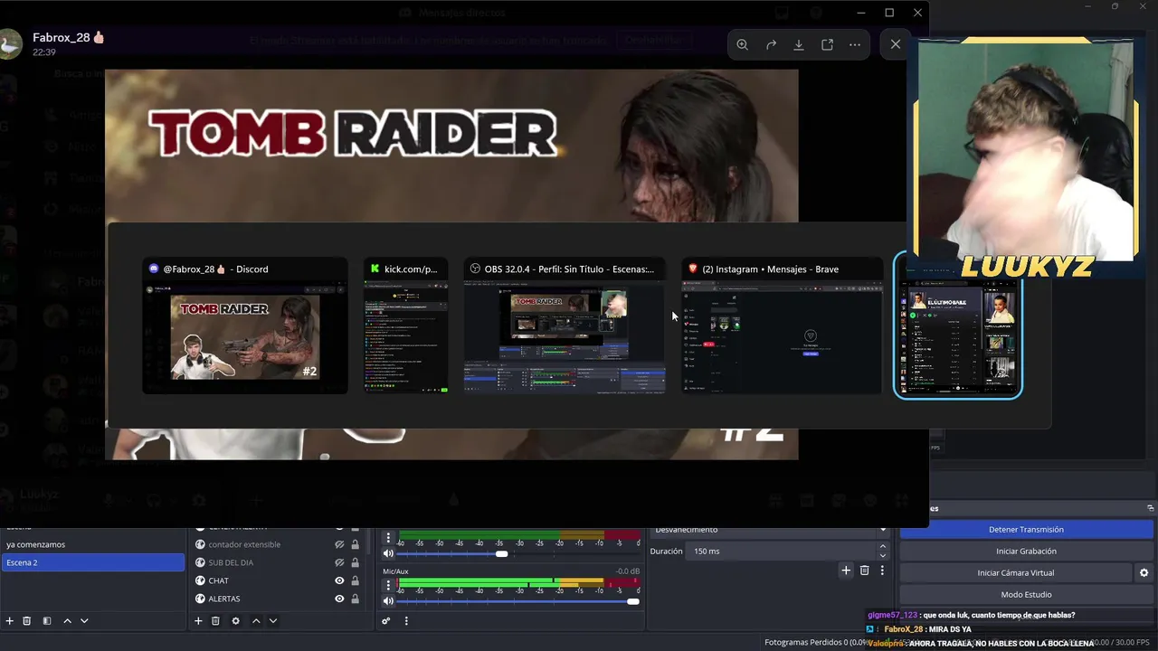
Task: Delete the selected scene with trash icon
Action: tap(27, 621)
